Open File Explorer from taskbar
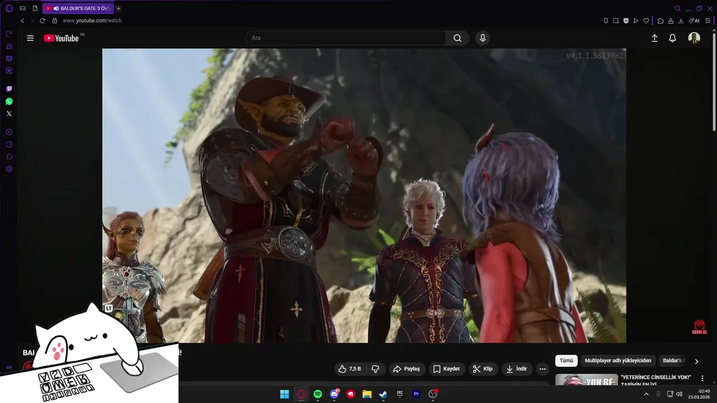717x403 pixels. (x=367, y=394)
